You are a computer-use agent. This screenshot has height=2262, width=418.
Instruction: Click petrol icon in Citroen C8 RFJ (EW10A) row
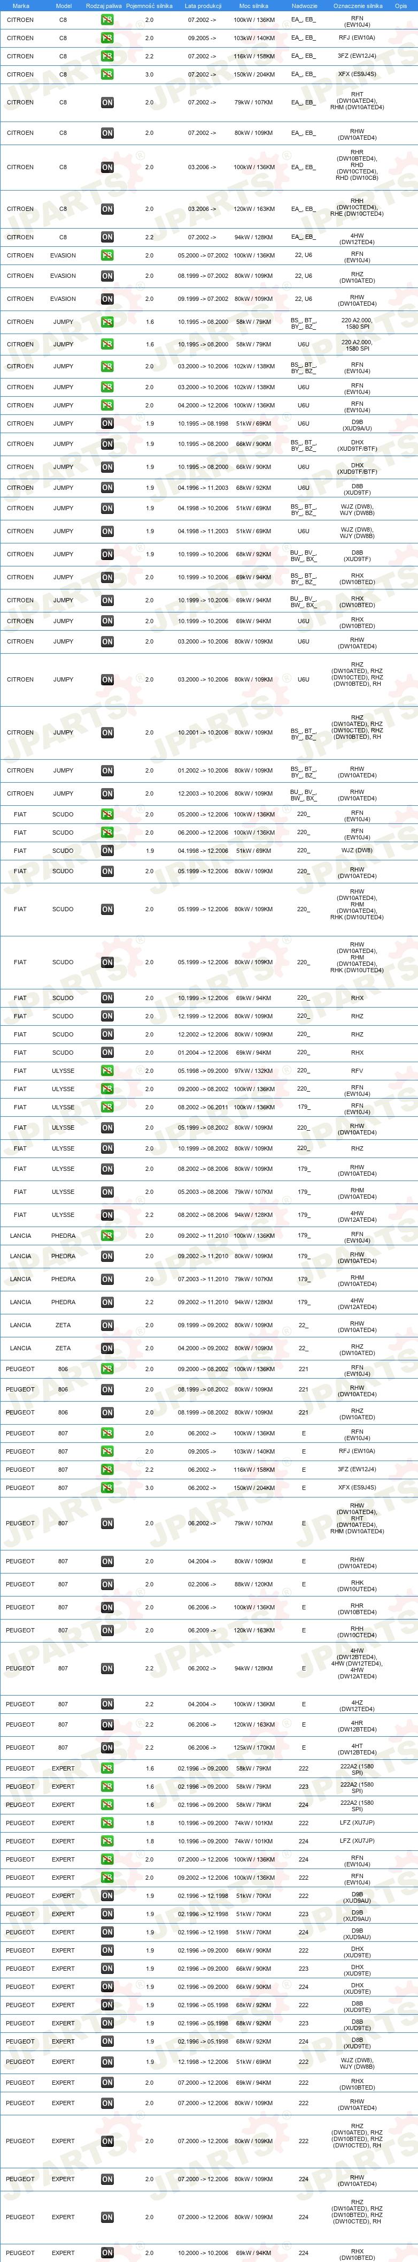107,38
